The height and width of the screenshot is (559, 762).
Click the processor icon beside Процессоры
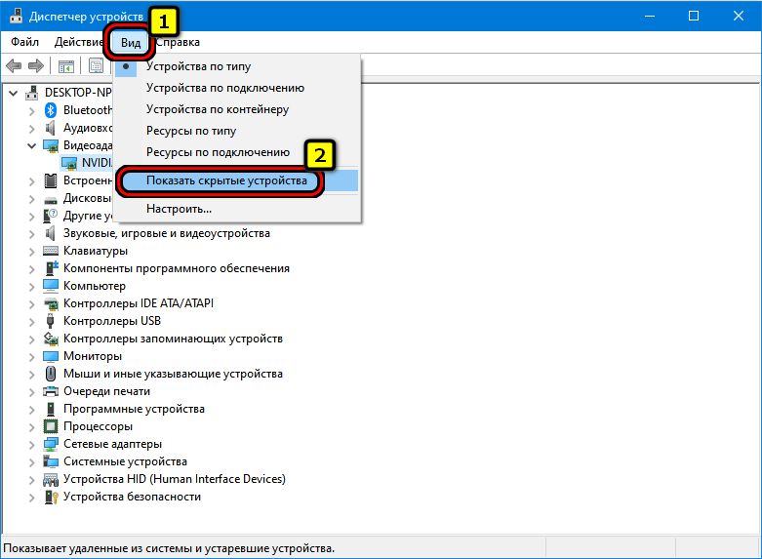click(x=52, y=426)
